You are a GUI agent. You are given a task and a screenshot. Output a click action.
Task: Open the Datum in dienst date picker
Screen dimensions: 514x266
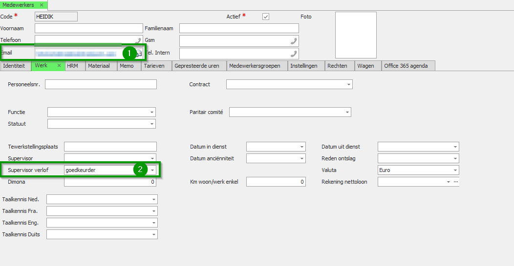click(x=301, y=147)
